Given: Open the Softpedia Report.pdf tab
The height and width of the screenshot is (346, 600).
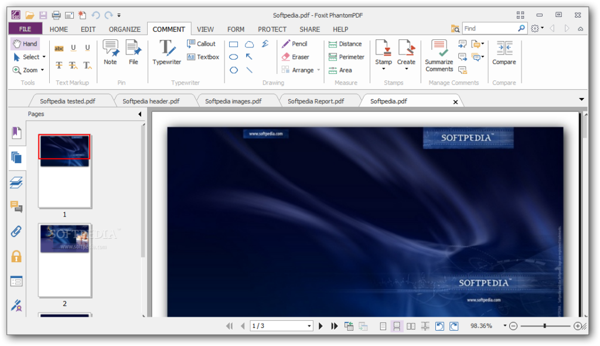Looking at the screenshot, I should pos(316,101).
